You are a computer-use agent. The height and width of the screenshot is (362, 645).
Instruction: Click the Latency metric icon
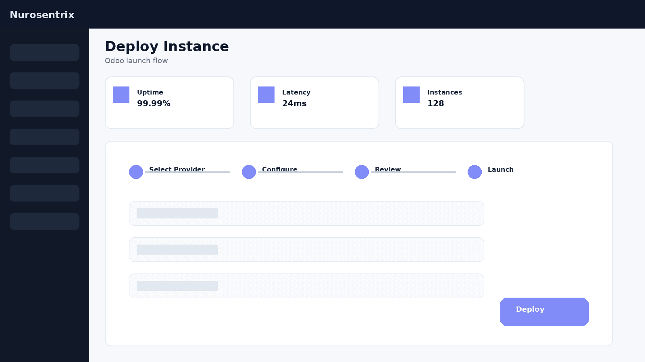coord(266,95)
